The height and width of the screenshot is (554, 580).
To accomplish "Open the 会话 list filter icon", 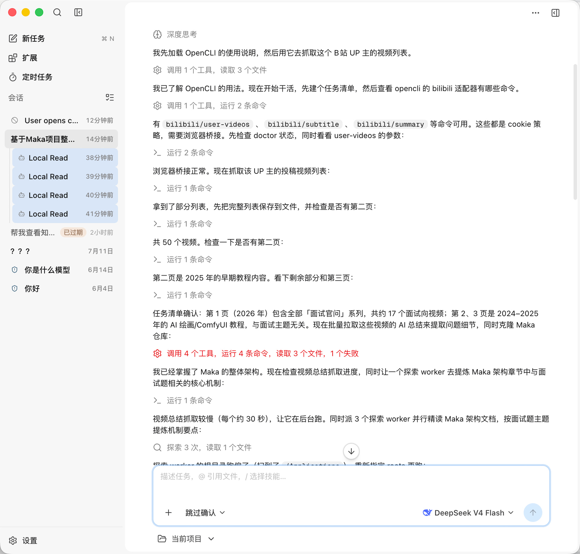I will (x=110, y=98).
